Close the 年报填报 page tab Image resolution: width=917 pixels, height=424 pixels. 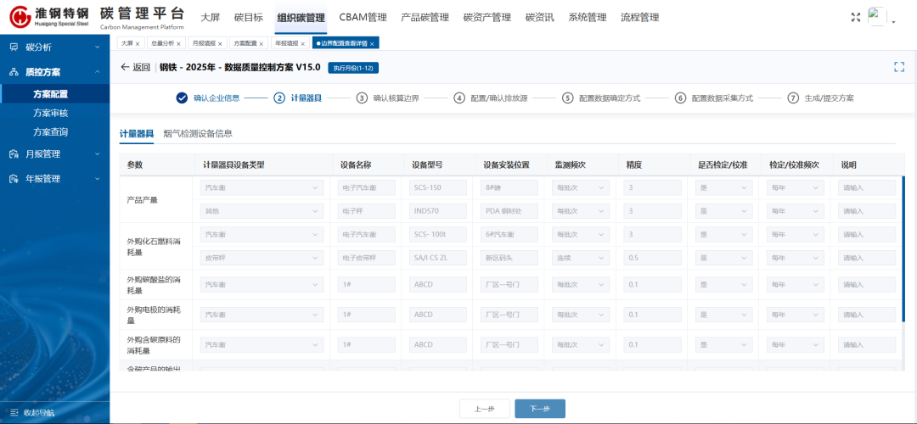302,44
